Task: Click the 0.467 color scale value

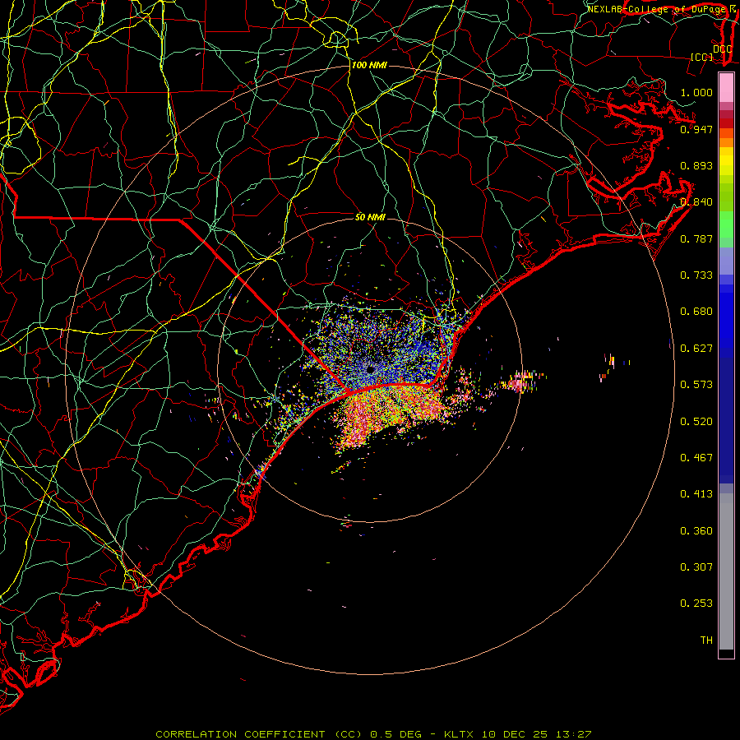Action: point(696,458)
